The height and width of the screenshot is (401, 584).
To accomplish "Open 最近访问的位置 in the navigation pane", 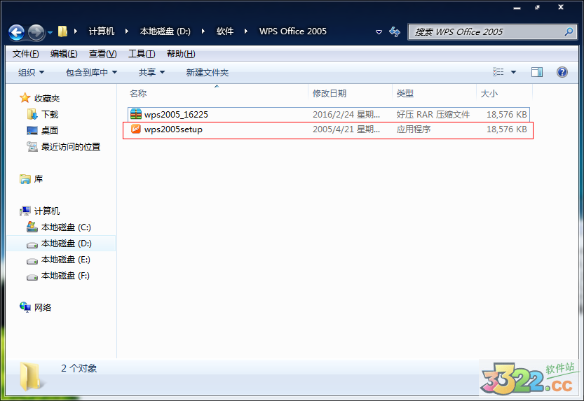I will (x=71, y=147).
